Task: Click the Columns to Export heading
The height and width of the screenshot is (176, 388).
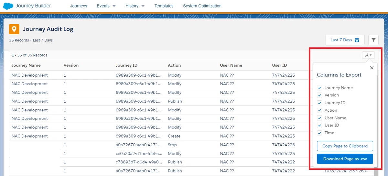Action: (x=339, y=75)
